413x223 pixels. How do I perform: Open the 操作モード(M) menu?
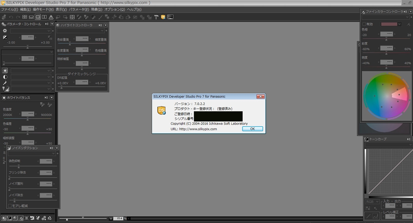[x=43, y=10]
